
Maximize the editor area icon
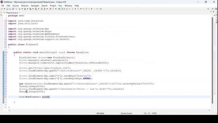coord(214,12)
